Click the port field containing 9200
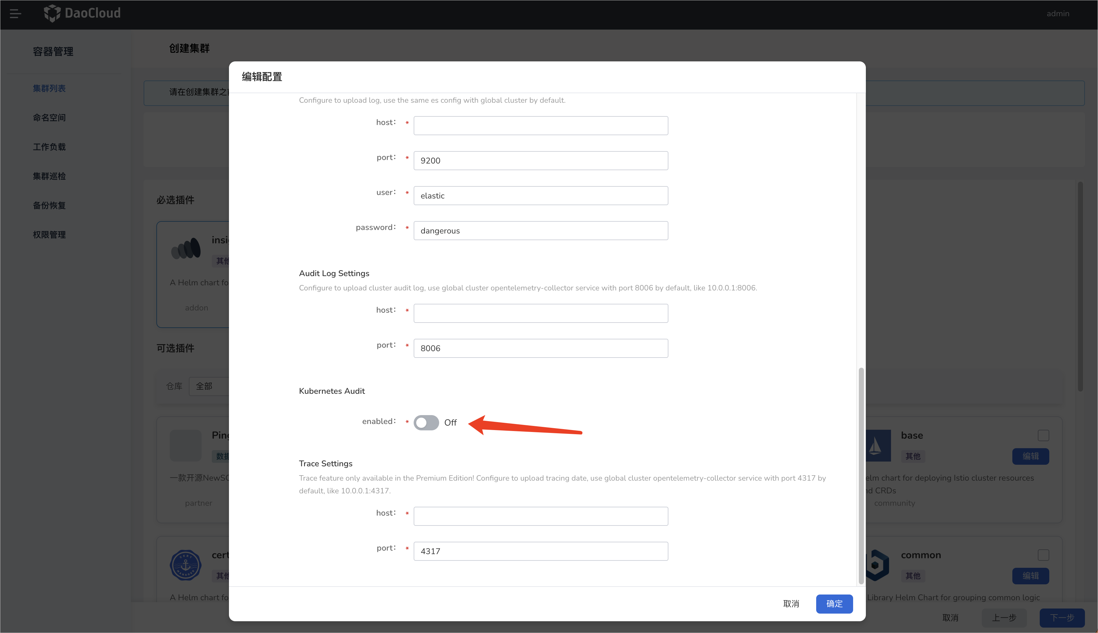The width and height of the screenshot is (1098, 633). point(540,160)
